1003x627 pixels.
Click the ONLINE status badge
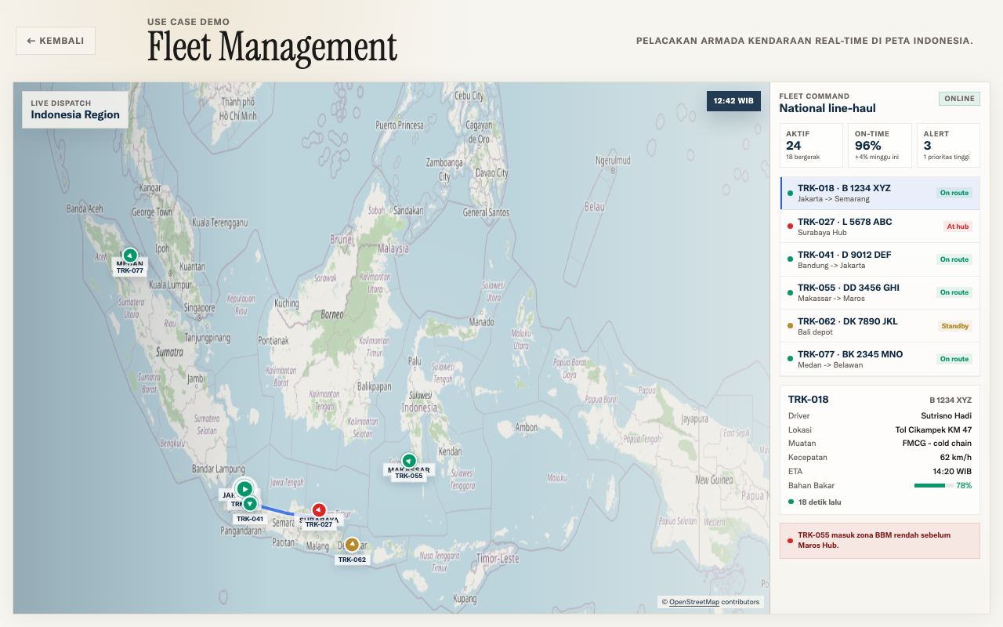[x=960, y=99]
